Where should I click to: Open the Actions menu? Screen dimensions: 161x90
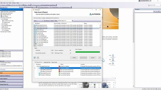tap(14, 3)
